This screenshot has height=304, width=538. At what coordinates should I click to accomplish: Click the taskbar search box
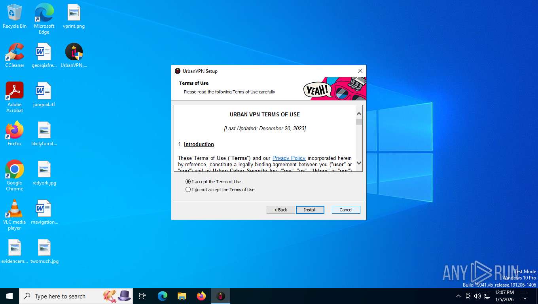[x=76, y=296]
